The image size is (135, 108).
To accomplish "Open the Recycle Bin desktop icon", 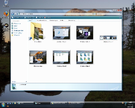I will (x=6, y=4).
